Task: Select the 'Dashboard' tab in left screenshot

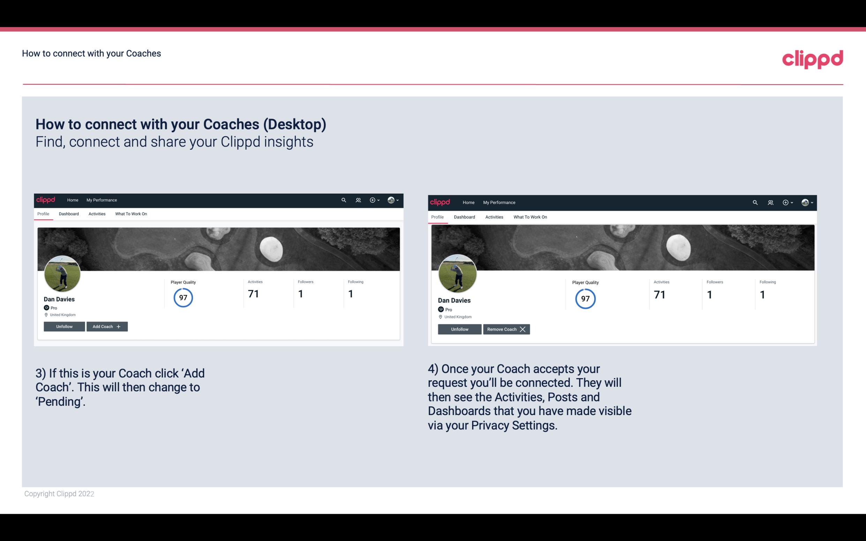Action: (69, 214)
